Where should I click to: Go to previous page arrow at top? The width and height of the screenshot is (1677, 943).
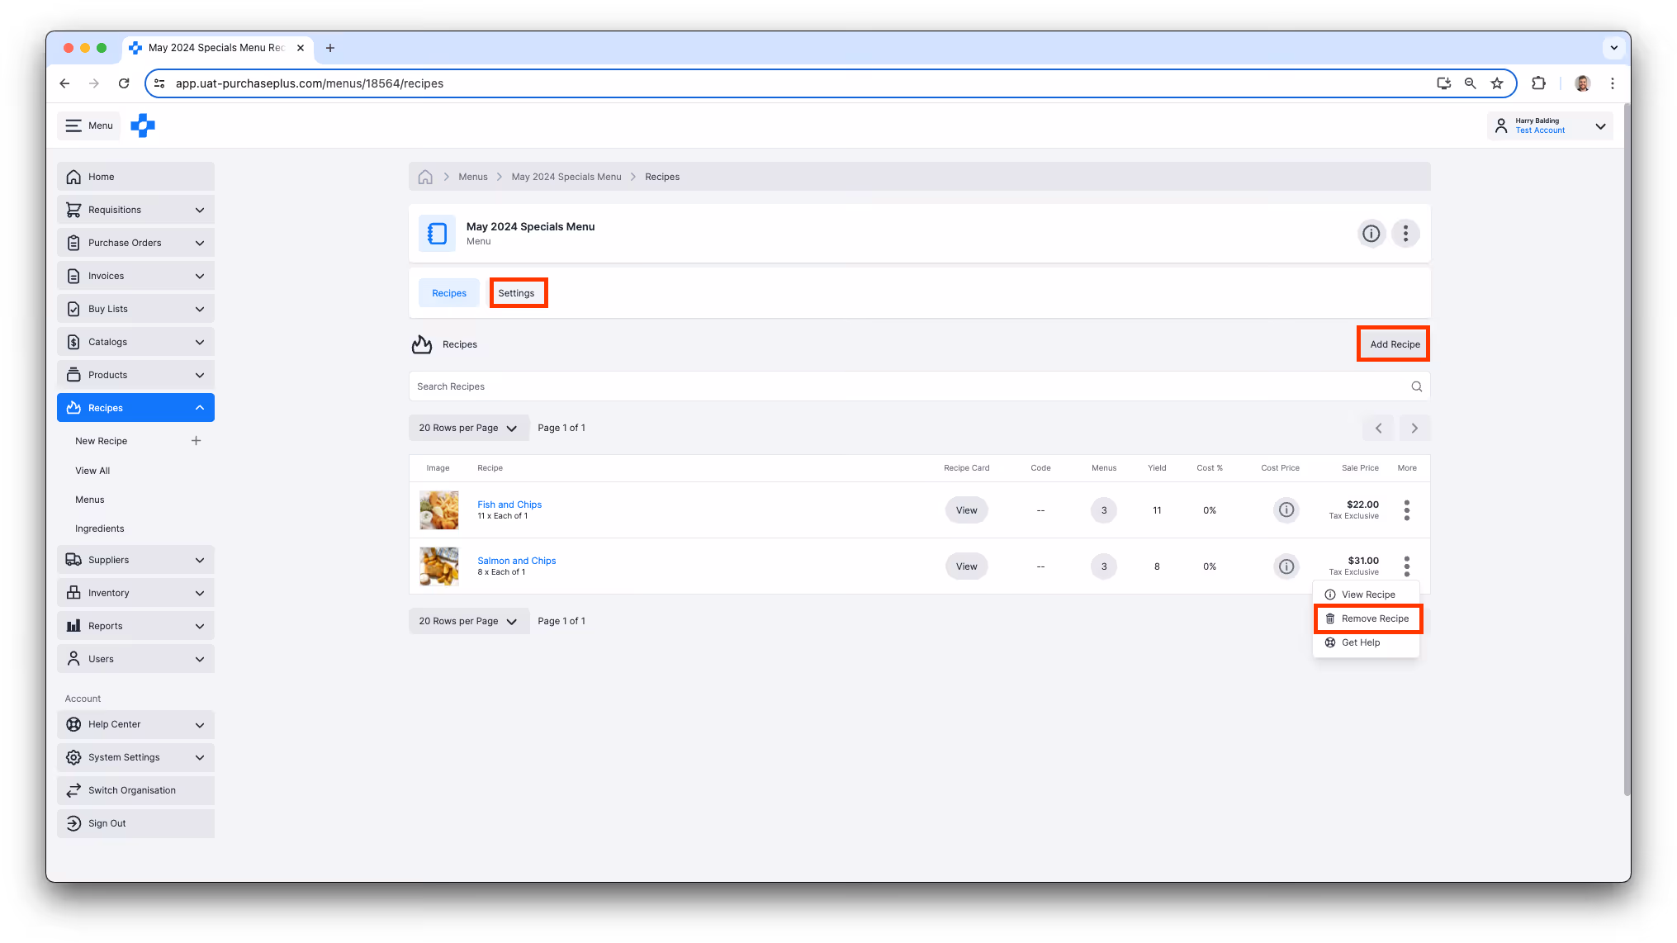click(x=1378, y=428)
